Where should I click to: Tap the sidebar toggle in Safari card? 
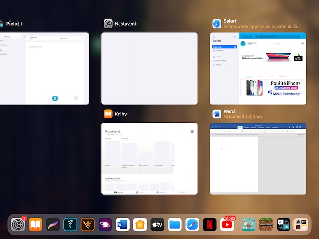click(214, 37)
